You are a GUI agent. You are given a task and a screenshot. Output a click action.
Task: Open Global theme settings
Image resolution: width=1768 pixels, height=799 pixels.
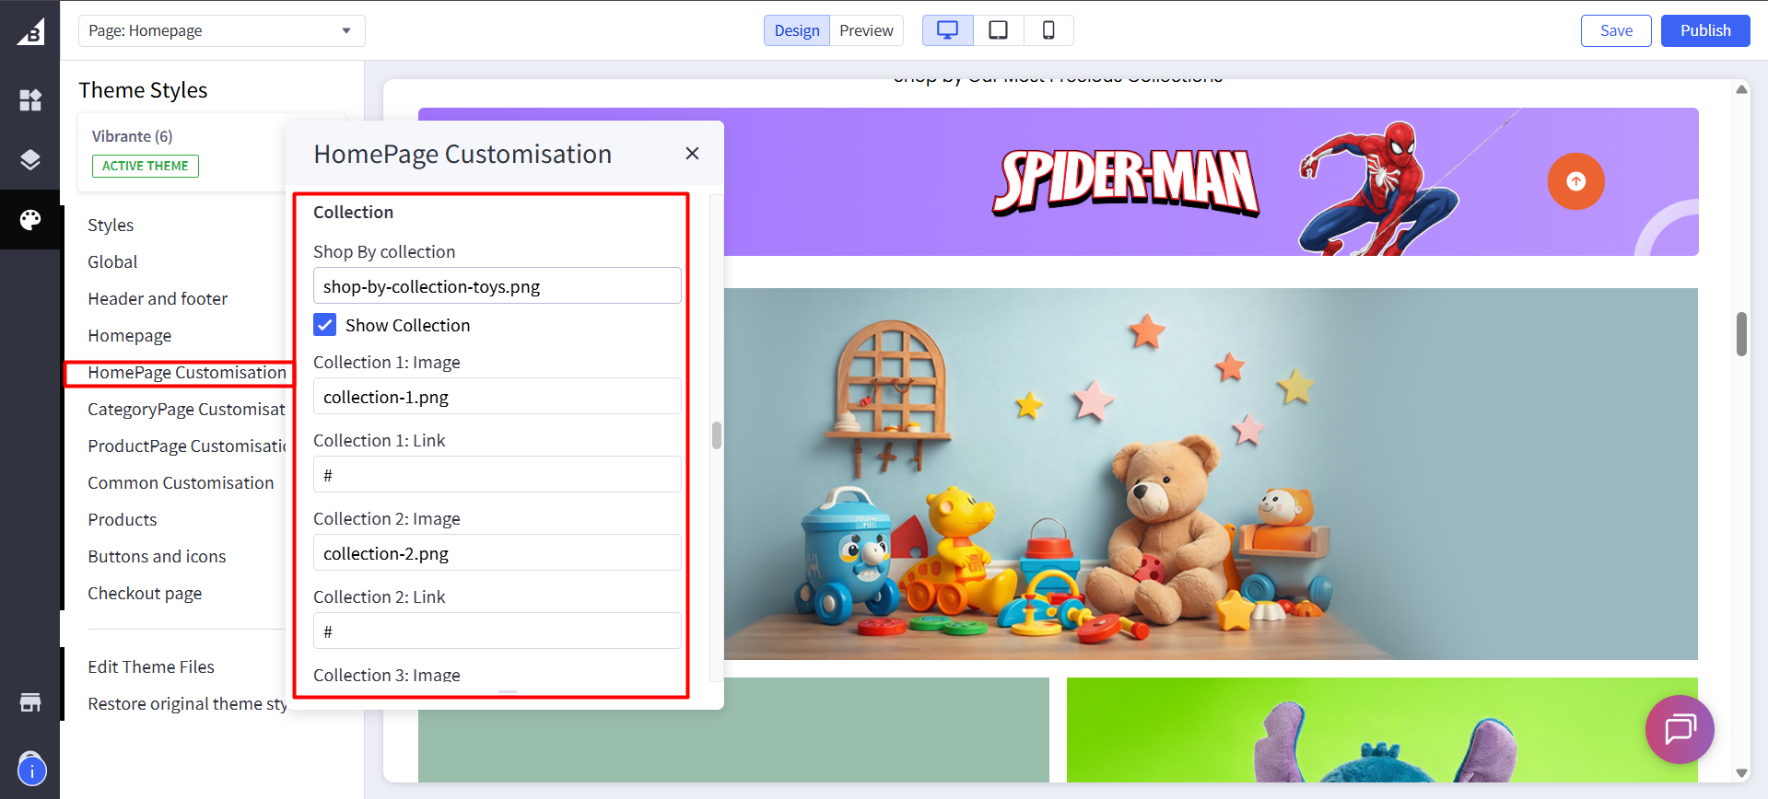pos(112,262)
